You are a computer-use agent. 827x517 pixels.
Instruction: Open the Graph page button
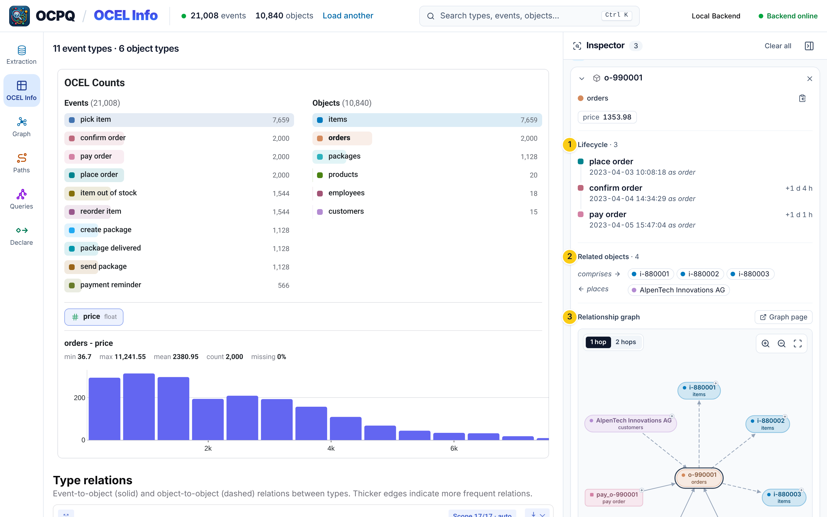[x=783, y=317]
